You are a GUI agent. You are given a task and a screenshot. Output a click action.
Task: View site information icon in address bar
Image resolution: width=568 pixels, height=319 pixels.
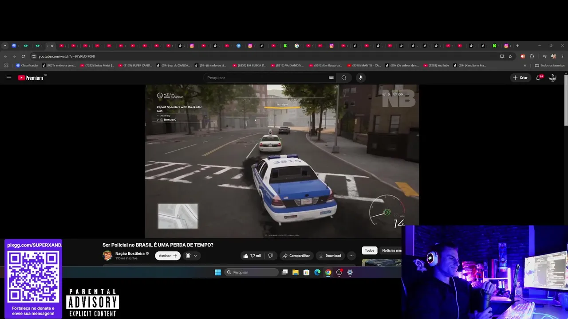[x=34, y=56]
